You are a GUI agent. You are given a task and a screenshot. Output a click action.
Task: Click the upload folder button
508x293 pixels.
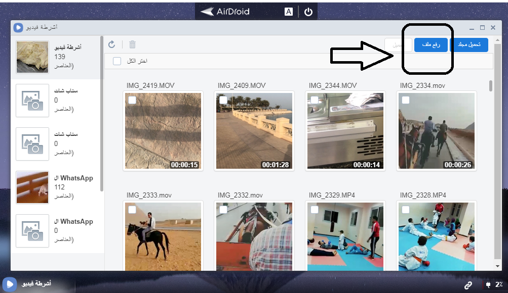469,45
